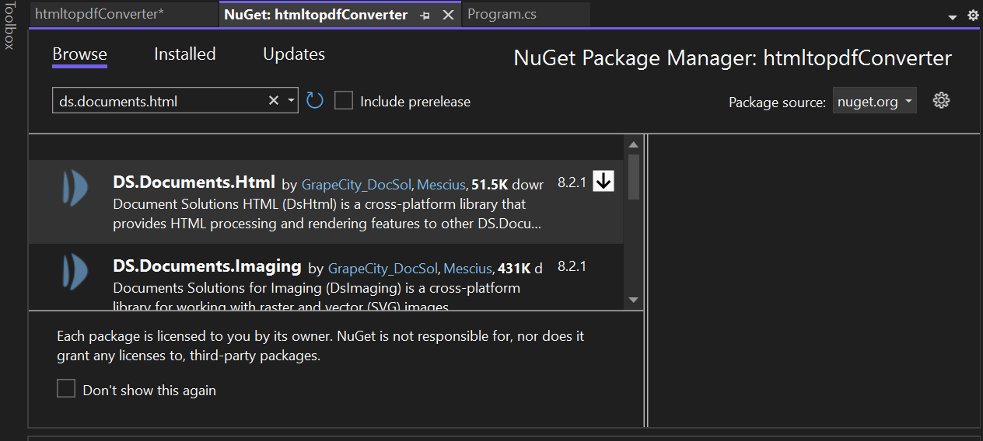Click the Package source label
983x441 pixels.
[777, 102]
